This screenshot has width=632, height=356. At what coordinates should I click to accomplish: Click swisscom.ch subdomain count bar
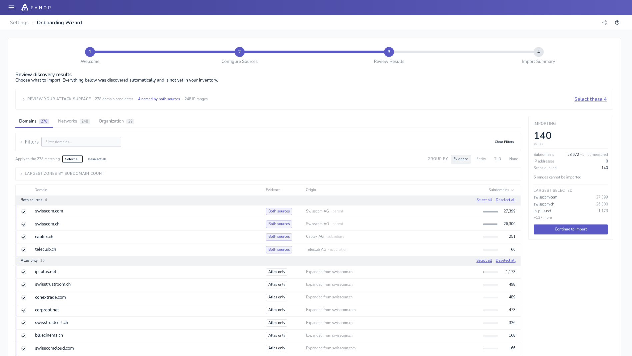click(x=490, y=224)
